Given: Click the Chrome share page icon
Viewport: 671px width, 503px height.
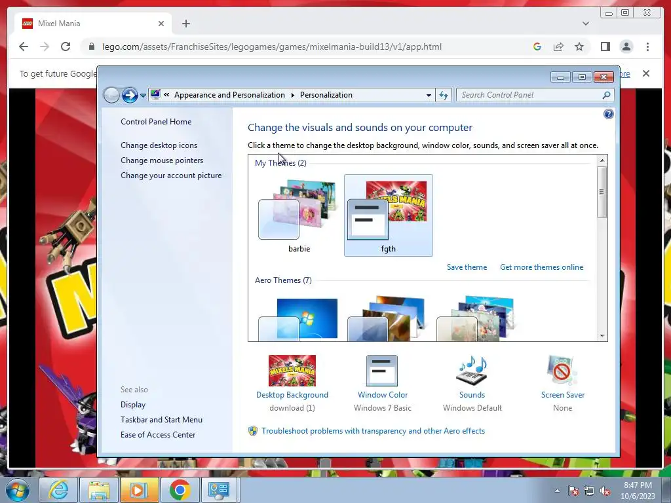Looking at the screenshot, I should tap(558, 47).
